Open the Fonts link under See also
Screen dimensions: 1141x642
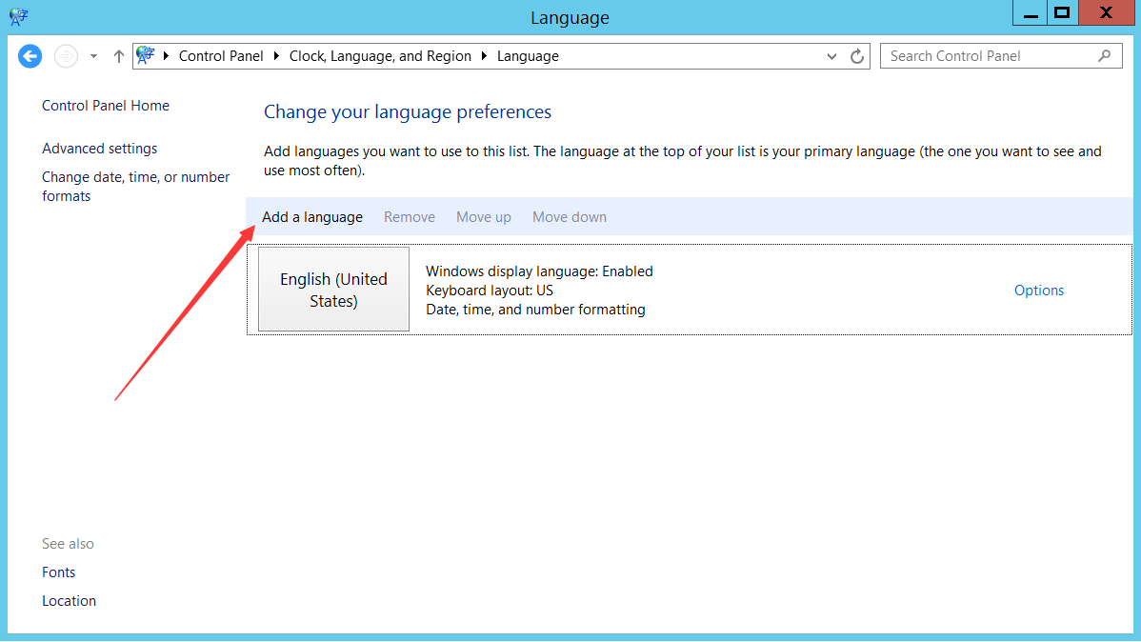coord(58,572)
